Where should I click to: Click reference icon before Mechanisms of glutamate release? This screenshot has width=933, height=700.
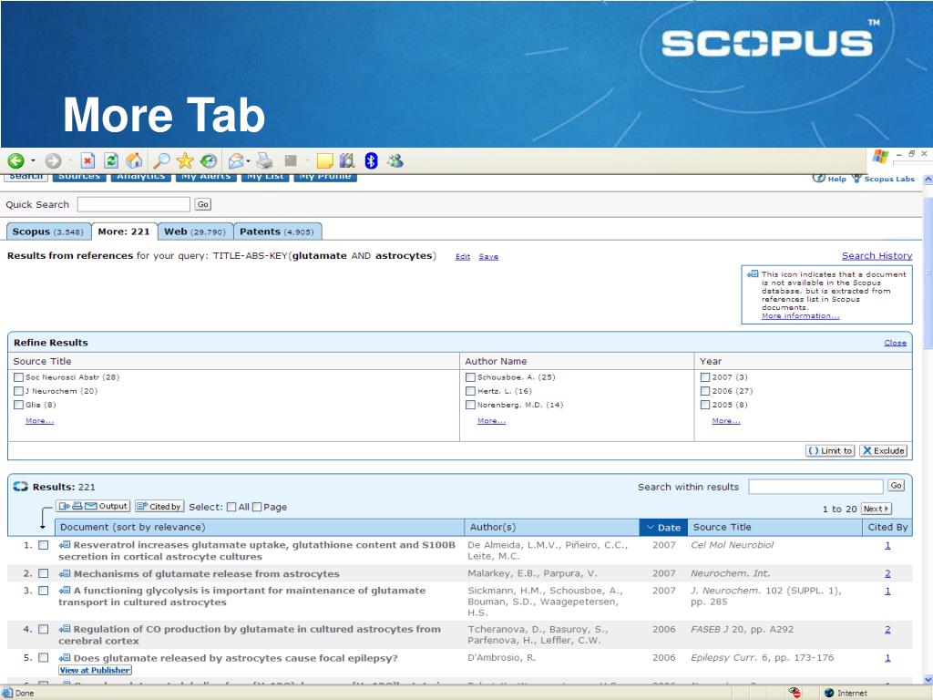[65, 574]
